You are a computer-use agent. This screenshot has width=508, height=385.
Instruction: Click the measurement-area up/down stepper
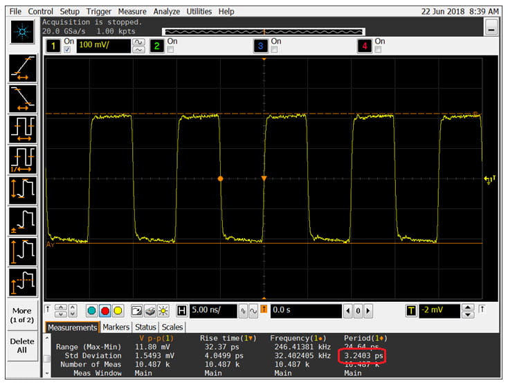tap(61, 311)
